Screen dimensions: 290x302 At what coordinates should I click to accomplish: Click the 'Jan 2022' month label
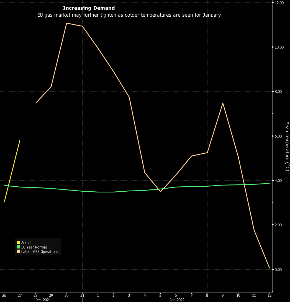click(x=177, y=300)
